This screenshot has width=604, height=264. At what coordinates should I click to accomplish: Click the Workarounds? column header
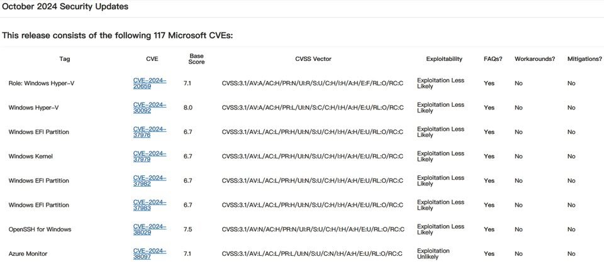[x=535, y=59]
